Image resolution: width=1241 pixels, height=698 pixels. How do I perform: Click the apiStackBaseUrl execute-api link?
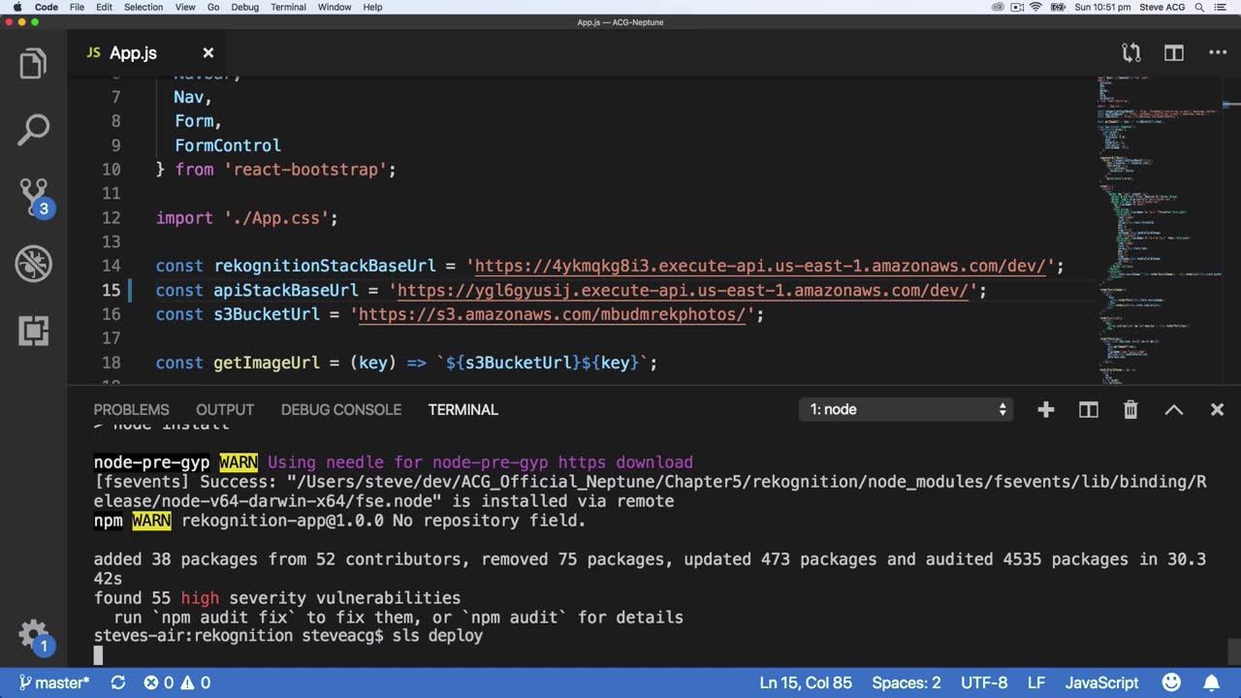[683, 291]
